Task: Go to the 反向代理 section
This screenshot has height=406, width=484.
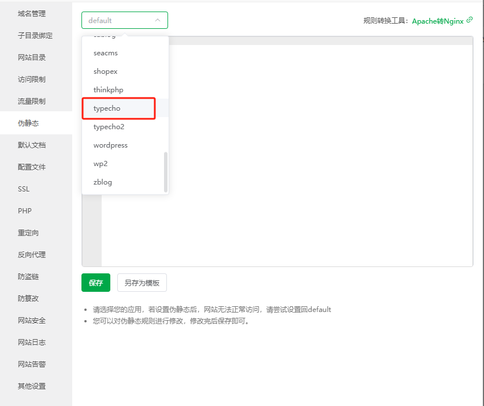Action: coord(31,255)
